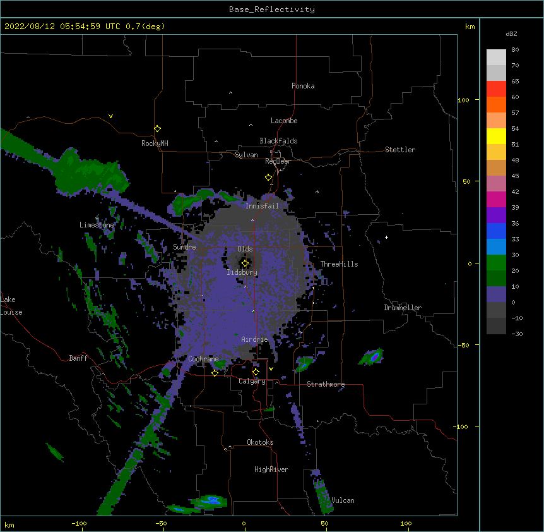The width and height of the screenshot is (544, 532).
Task: Click the green 30 dBZ legend color
Action: [x=496, y=263]
